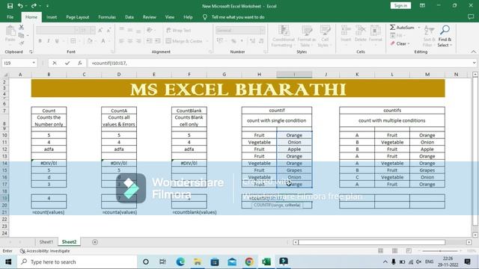Expand the formula bar
The image size is (479, 269).
click(474, 63)
